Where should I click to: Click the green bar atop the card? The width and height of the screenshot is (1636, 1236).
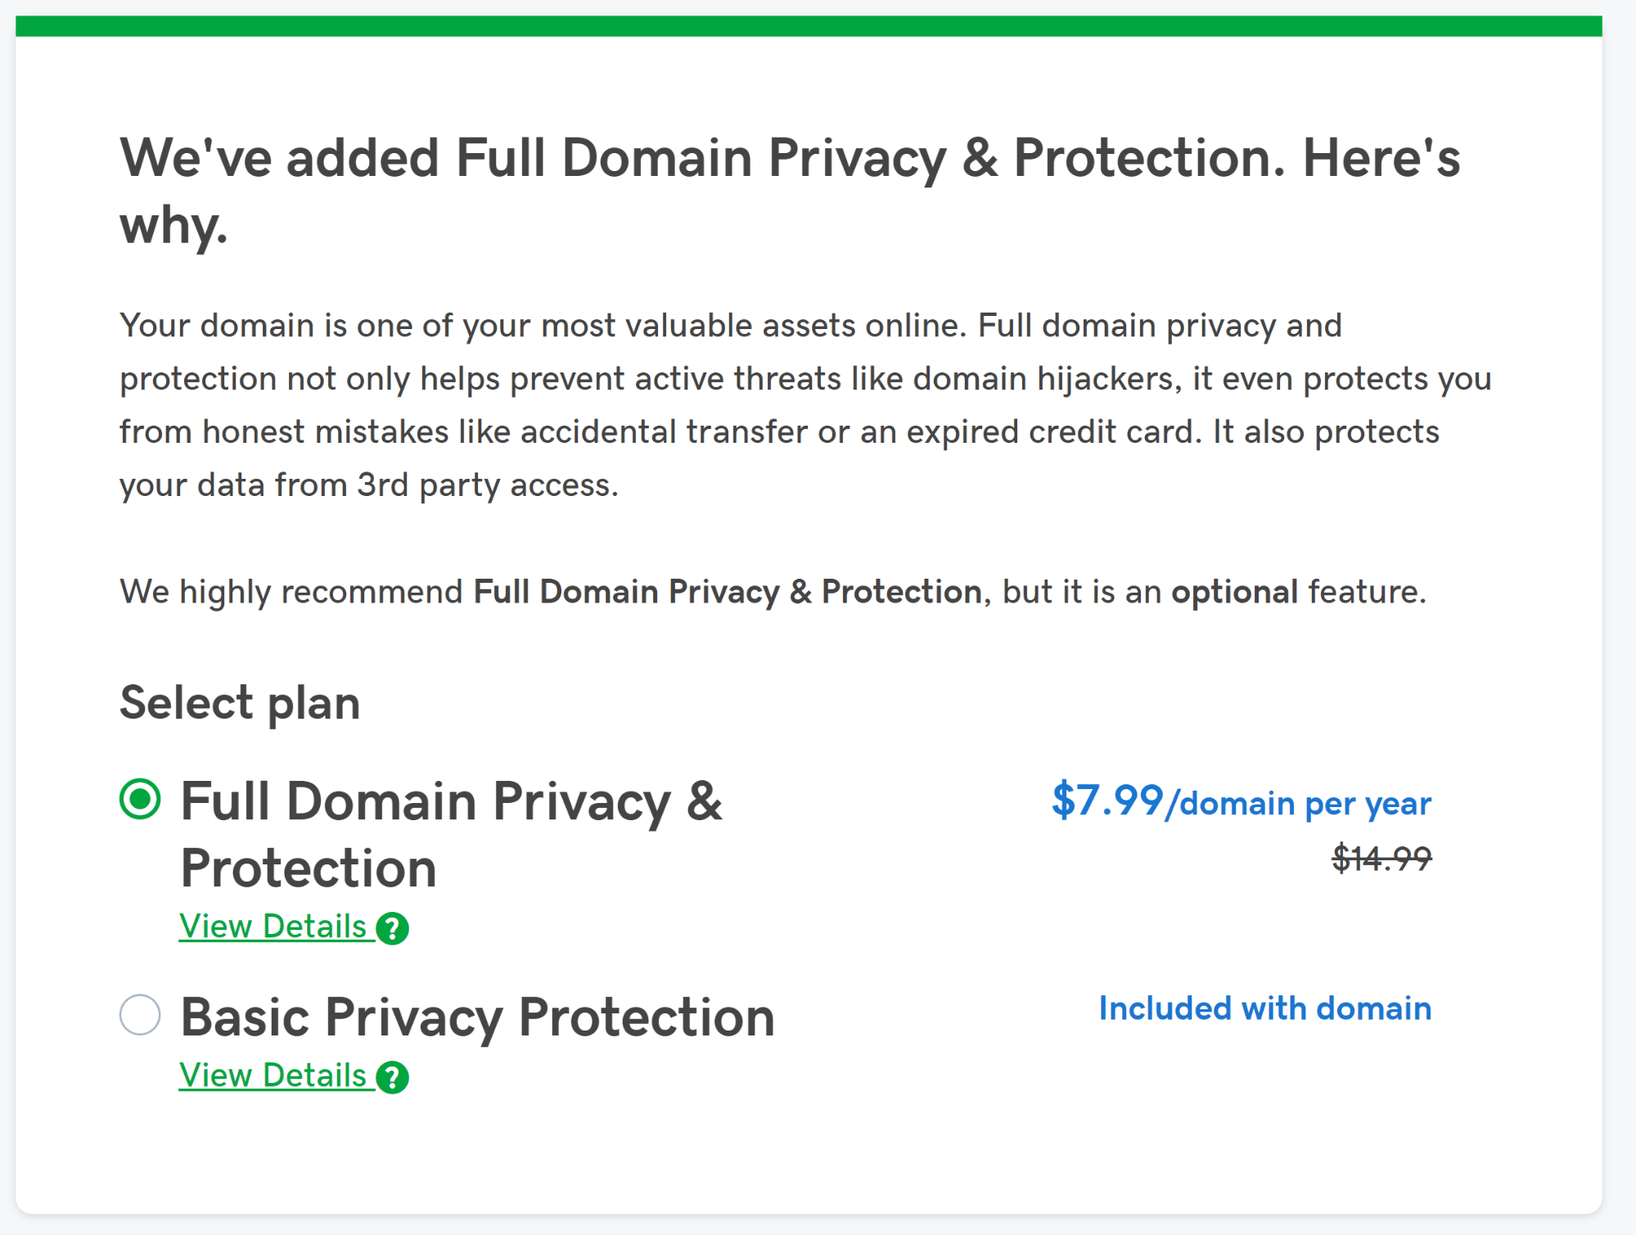tap(809, 26)
